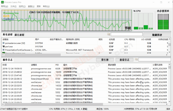Viewport: 173px width, 111px height.
Task: Select log entry with PID 15776
Action: [x=85, y=75]
